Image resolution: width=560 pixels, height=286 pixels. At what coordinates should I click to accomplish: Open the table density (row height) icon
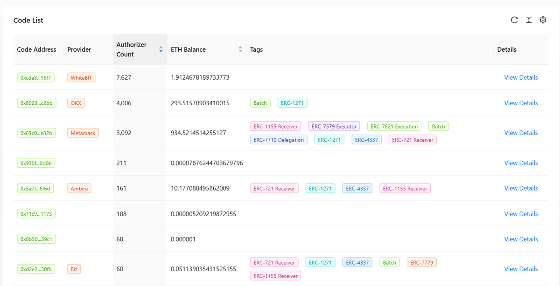click(x=529, y=20)
